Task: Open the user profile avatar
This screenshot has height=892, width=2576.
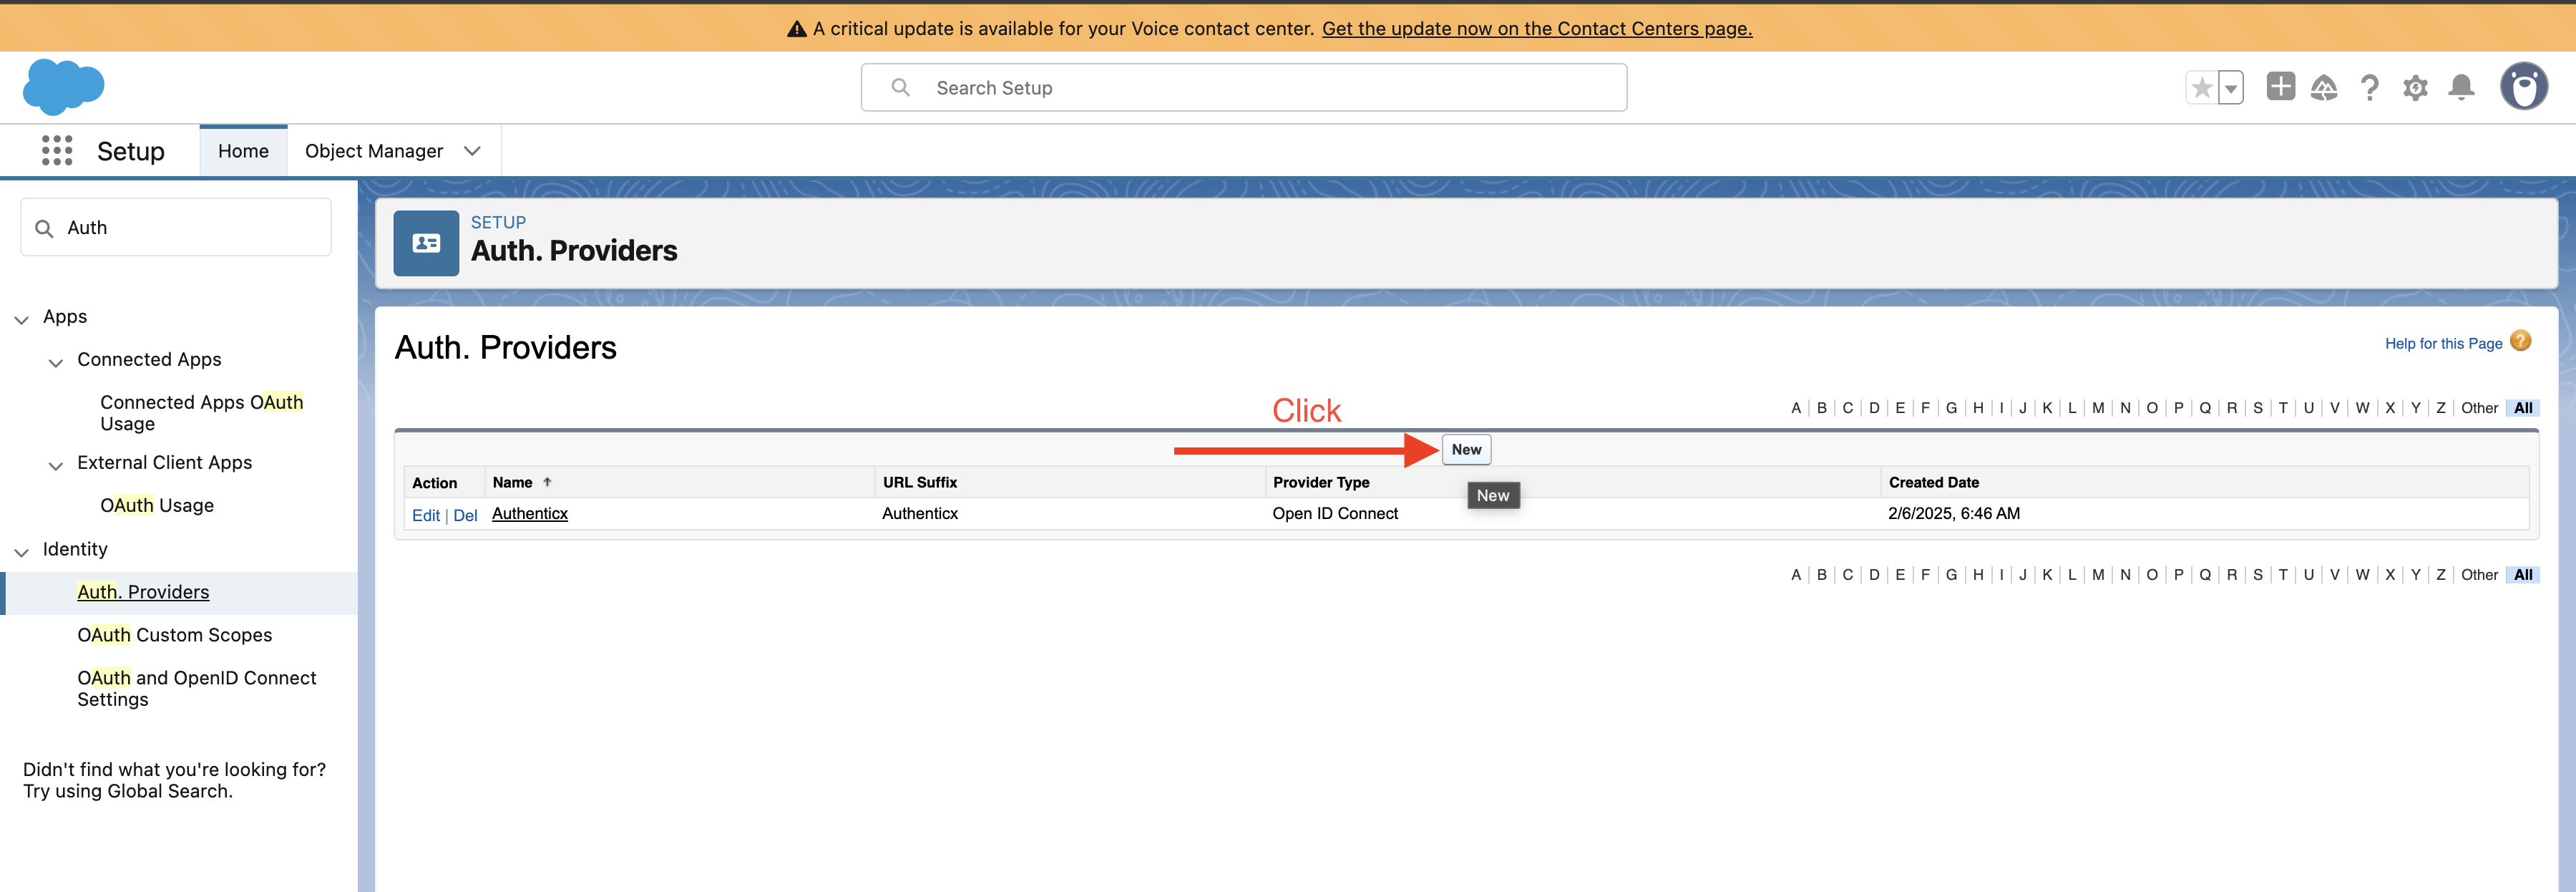Action: 2524,87
